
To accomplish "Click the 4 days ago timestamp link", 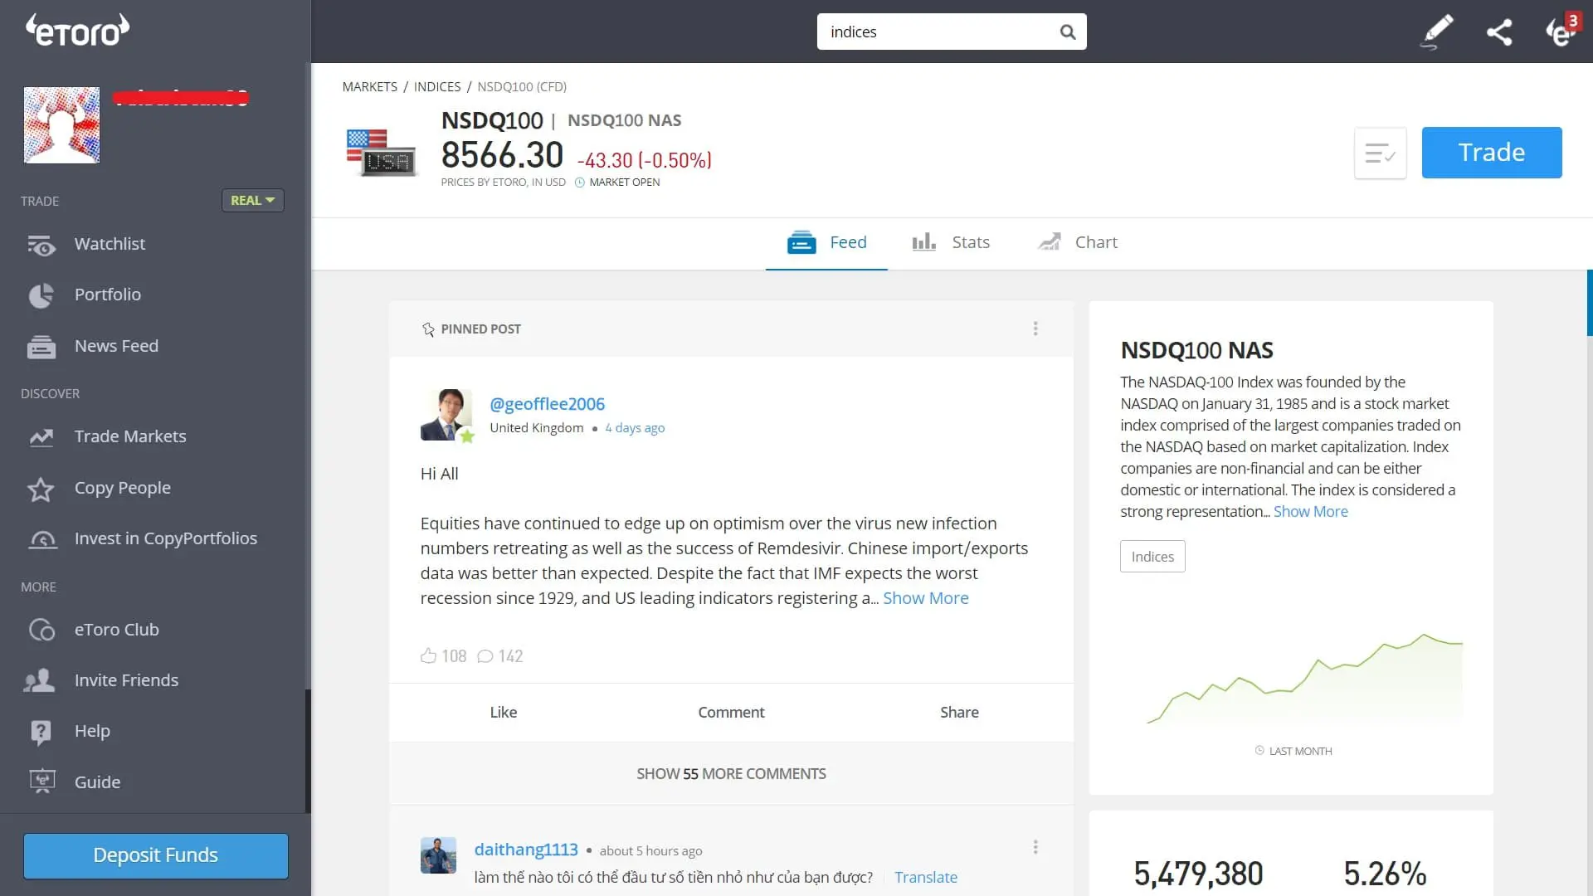I will coord(635,428).
